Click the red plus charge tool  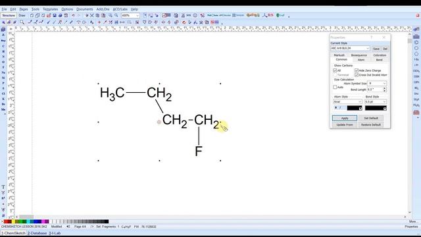click(x=99, y=22)
